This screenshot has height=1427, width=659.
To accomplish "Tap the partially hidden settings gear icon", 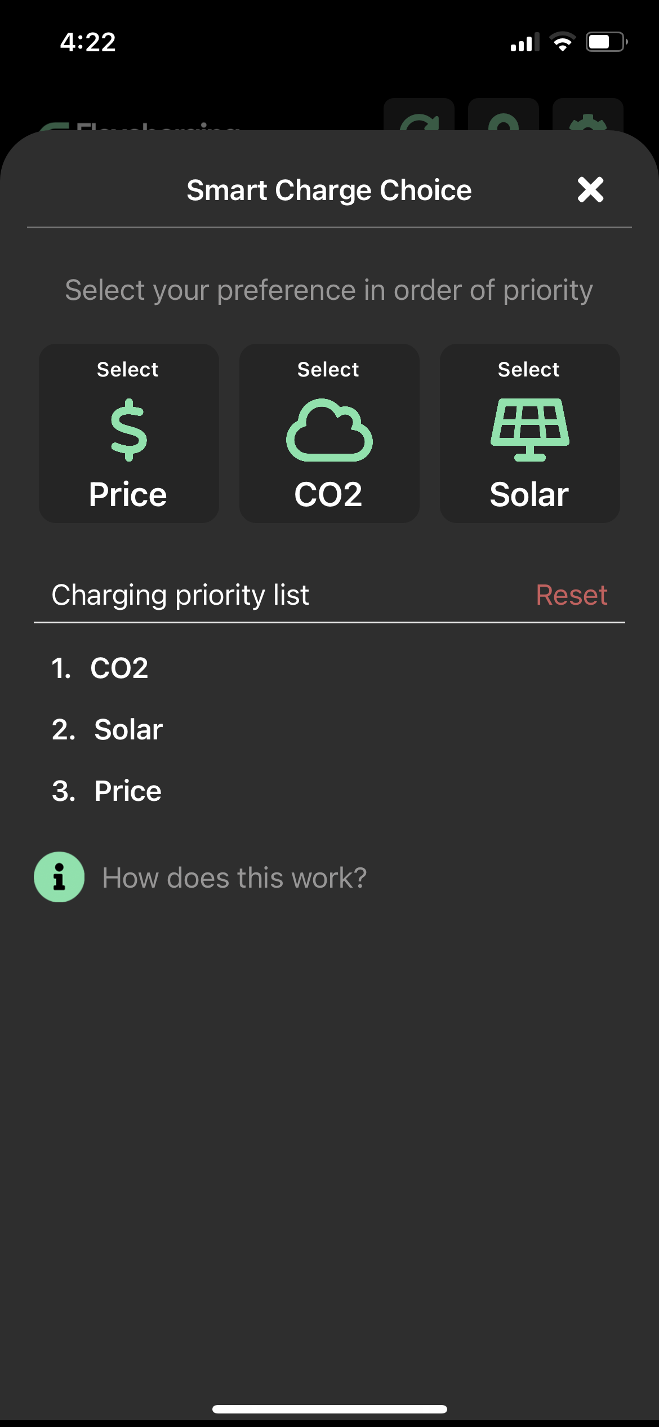I will [587, 117].
